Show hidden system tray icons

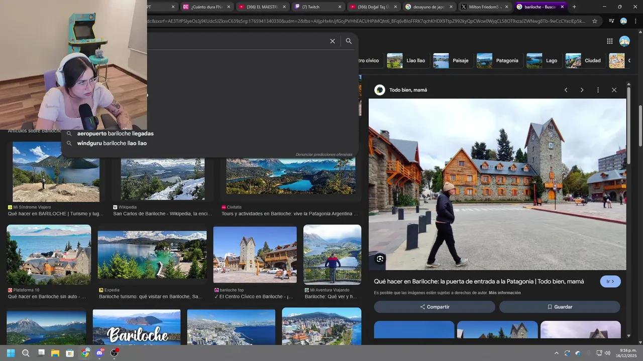point(556,353)
